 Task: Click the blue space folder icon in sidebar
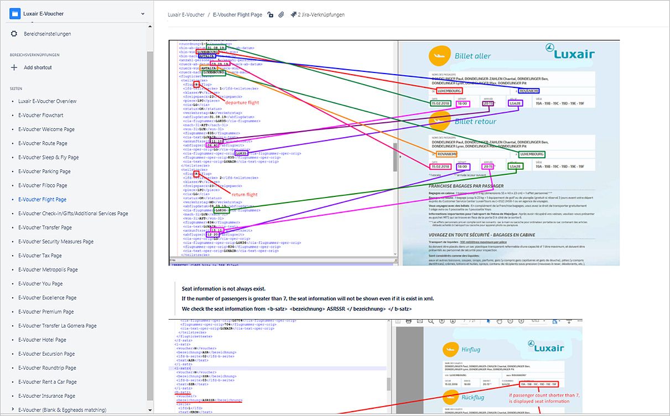pyautogui.click(x=15, y=13)
